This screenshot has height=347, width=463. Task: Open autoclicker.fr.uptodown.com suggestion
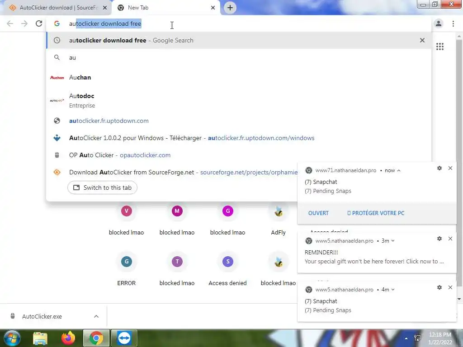239,121
